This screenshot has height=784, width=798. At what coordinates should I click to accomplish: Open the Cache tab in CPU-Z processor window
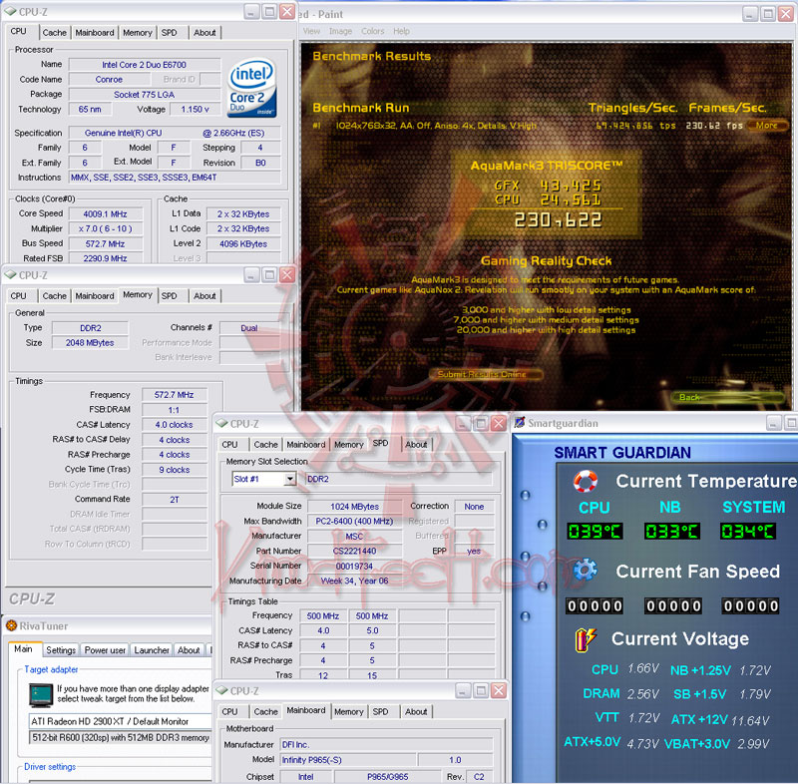(55, 33)
